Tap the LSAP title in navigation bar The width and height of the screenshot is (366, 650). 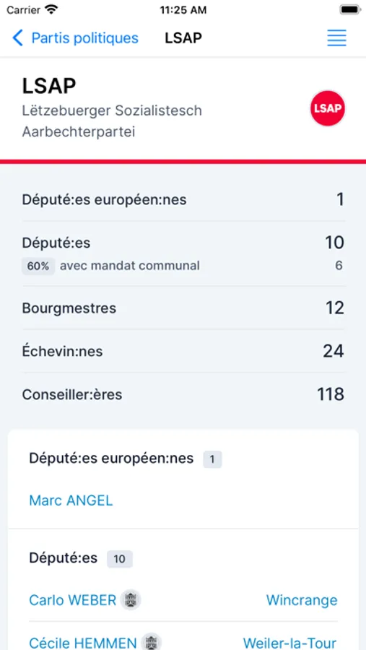183,38
